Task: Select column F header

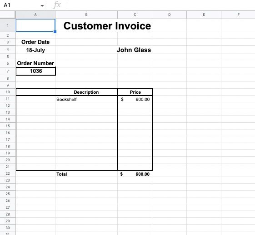Action: 238,14
